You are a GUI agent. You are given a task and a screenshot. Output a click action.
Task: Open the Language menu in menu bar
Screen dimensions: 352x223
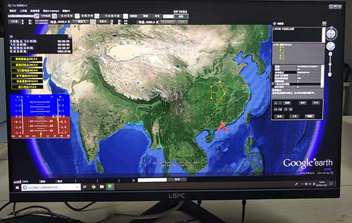[x=51, y=11]
